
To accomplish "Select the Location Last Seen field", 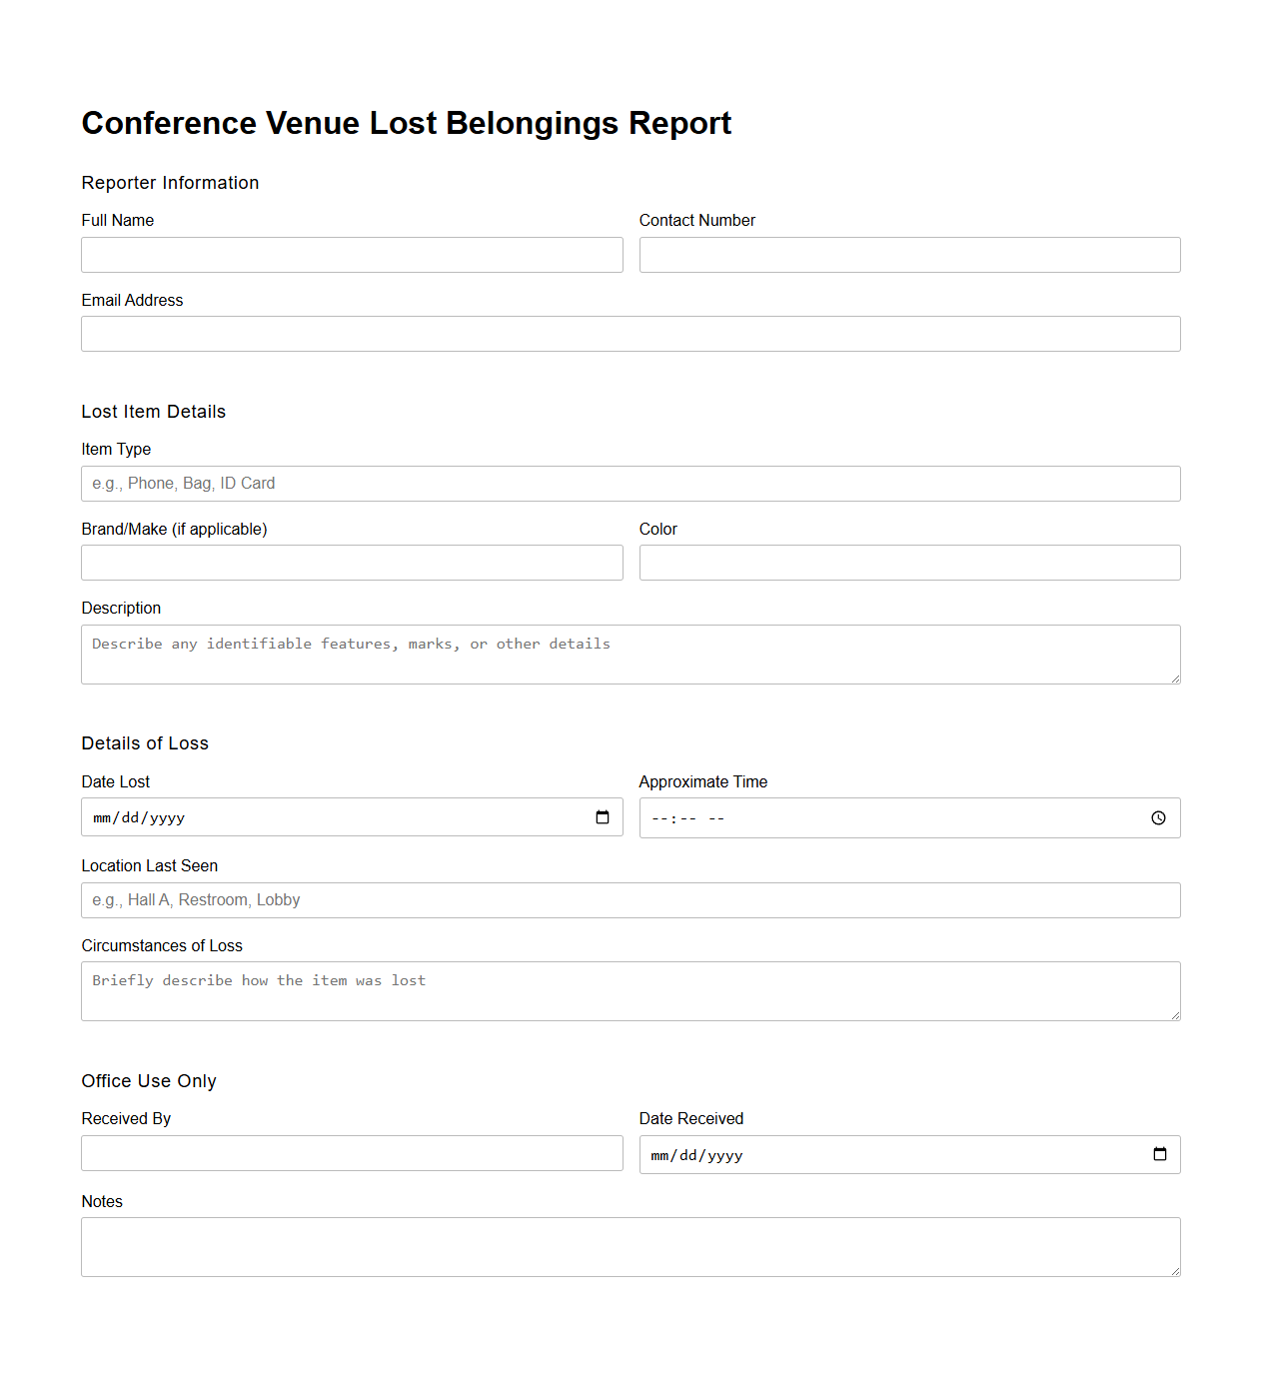I will [631, 899].
